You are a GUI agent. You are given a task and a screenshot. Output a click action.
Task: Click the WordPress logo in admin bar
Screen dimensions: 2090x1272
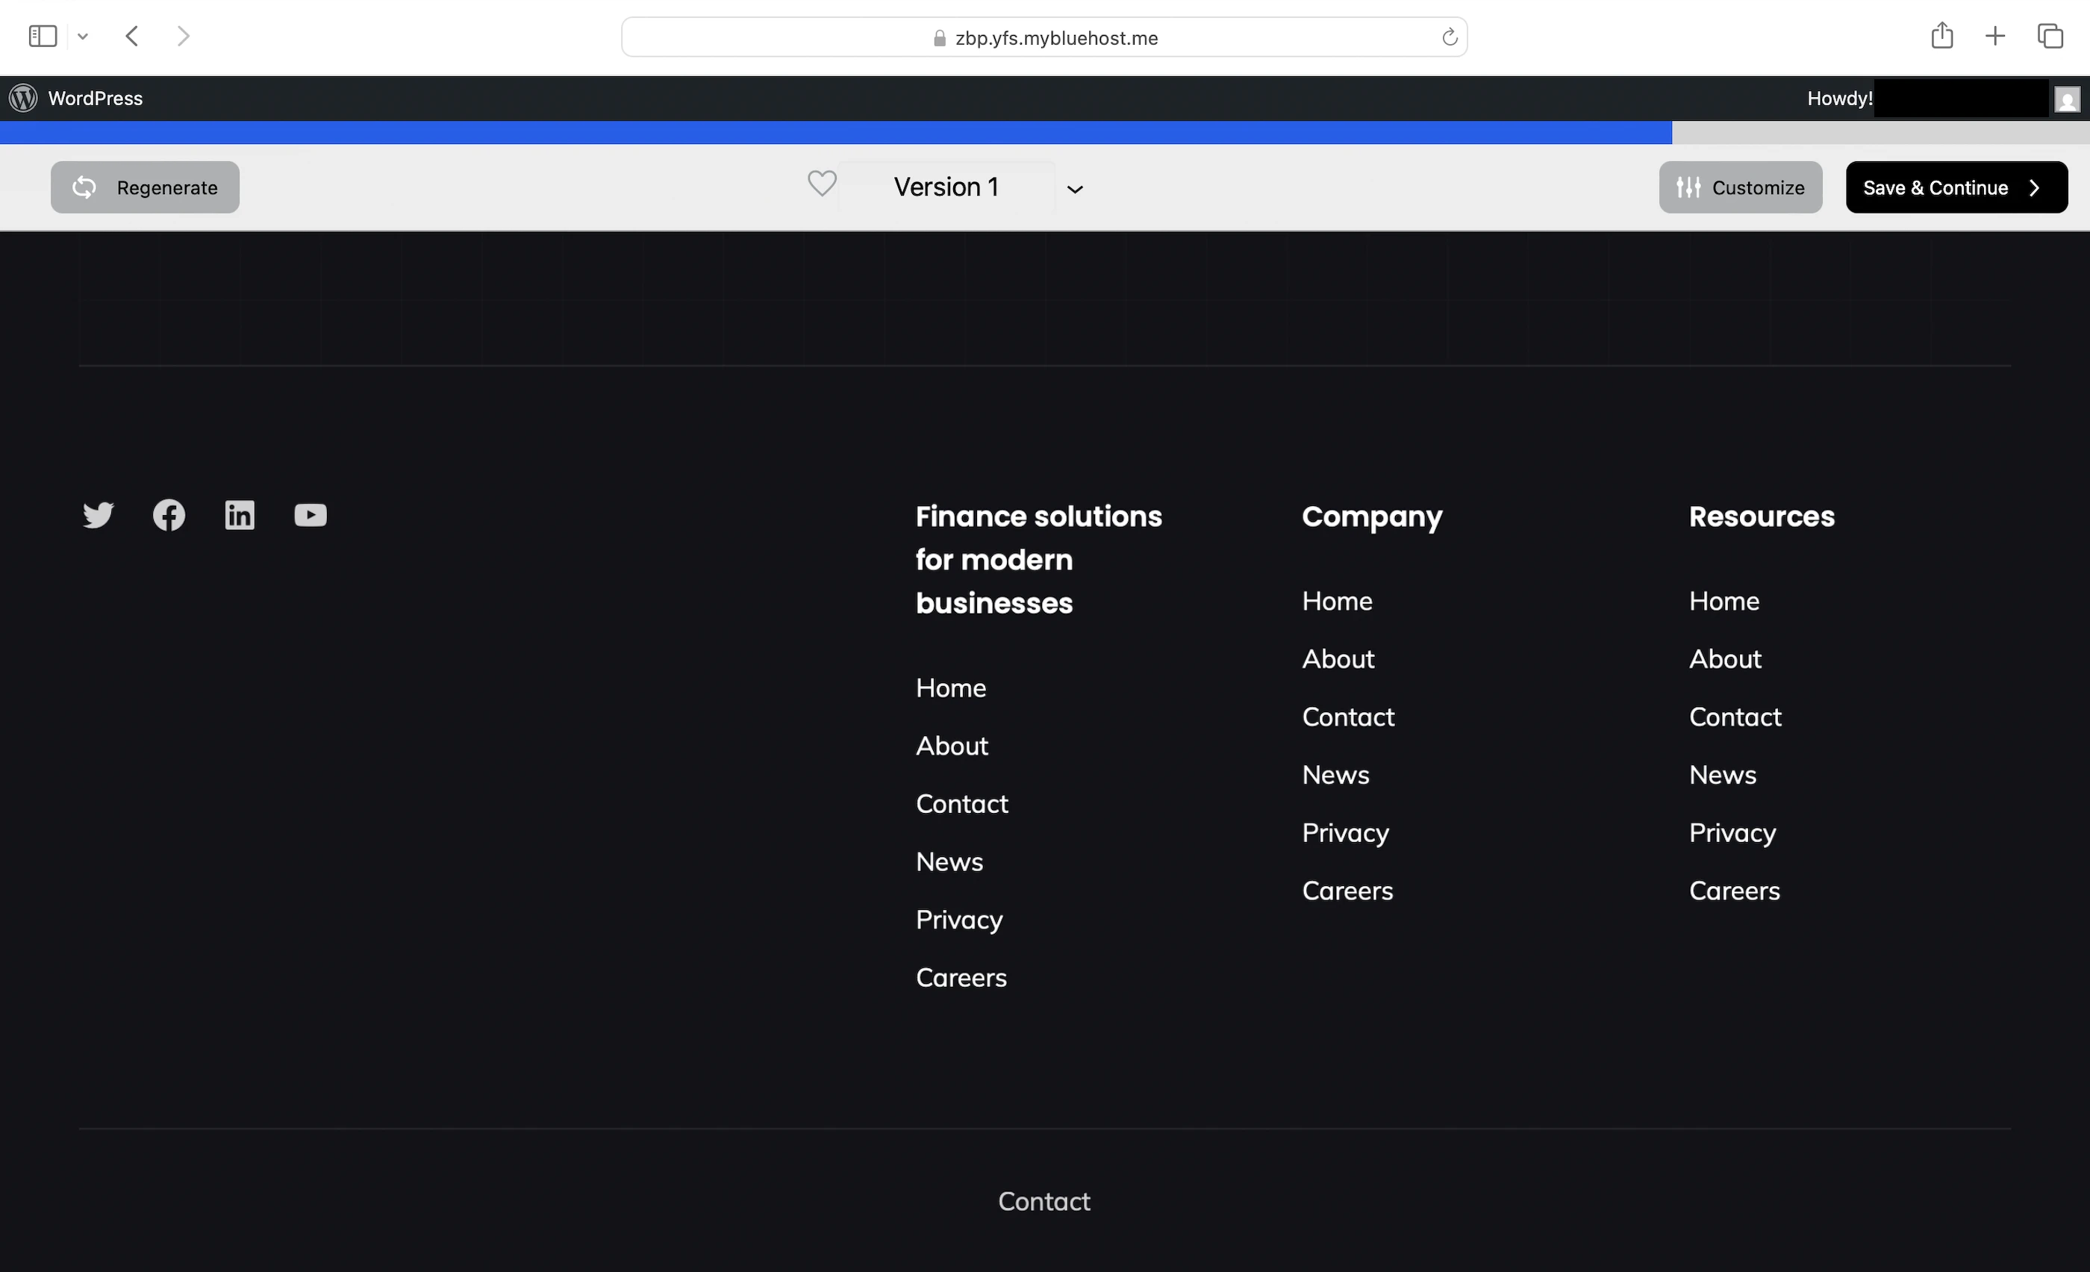24,99
